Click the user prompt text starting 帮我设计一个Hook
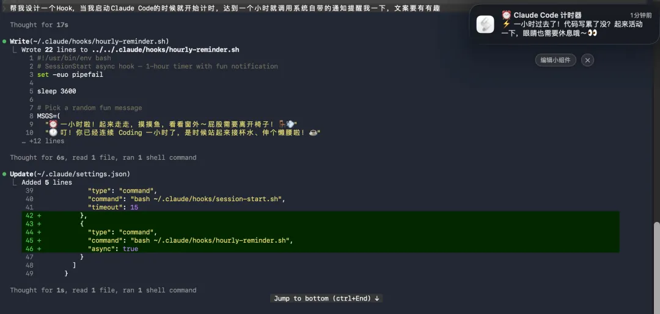Screen dimensions: 660x314 (x=224, y=8)
